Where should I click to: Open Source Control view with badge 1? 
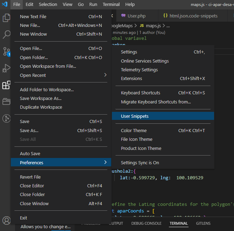(6, 52)
